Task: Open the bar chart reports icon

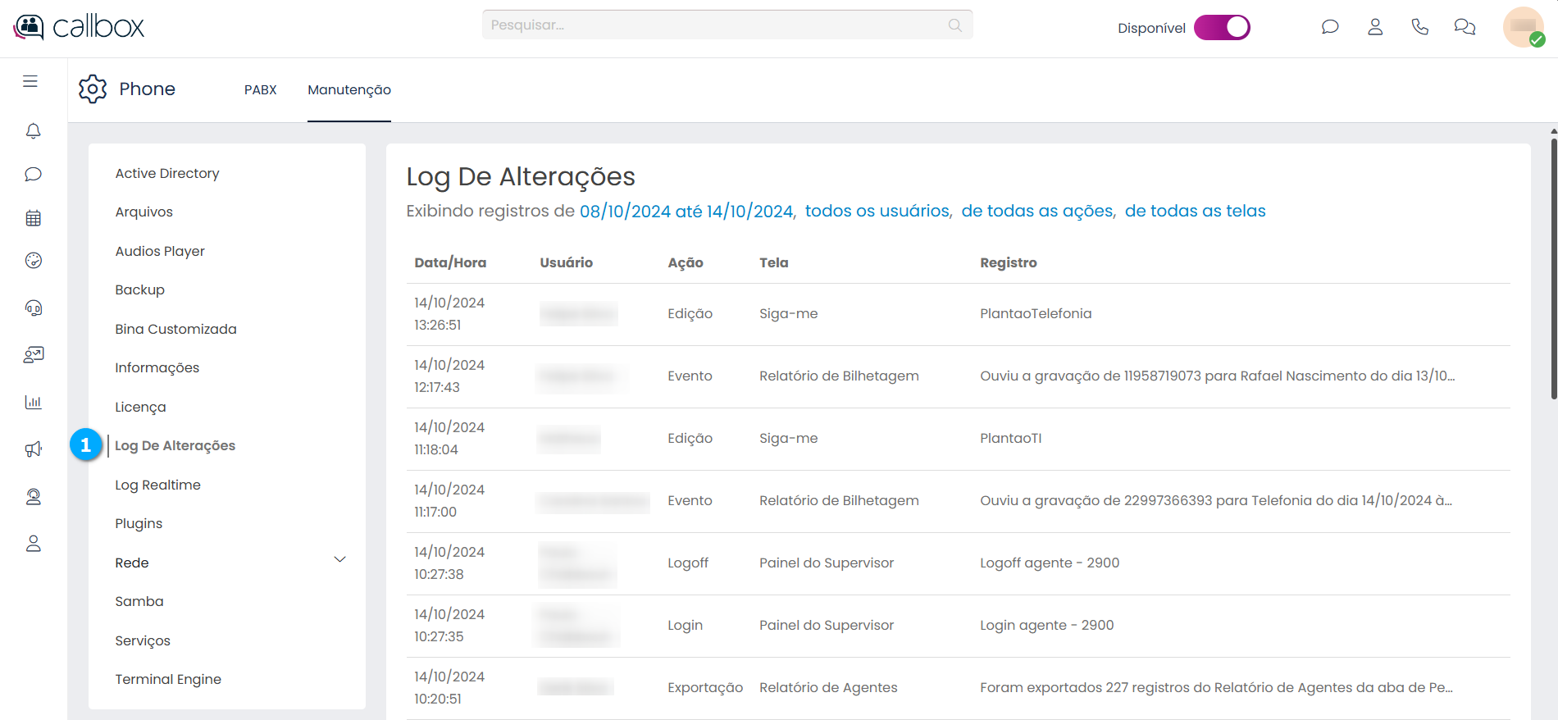Action: (33, 402)
